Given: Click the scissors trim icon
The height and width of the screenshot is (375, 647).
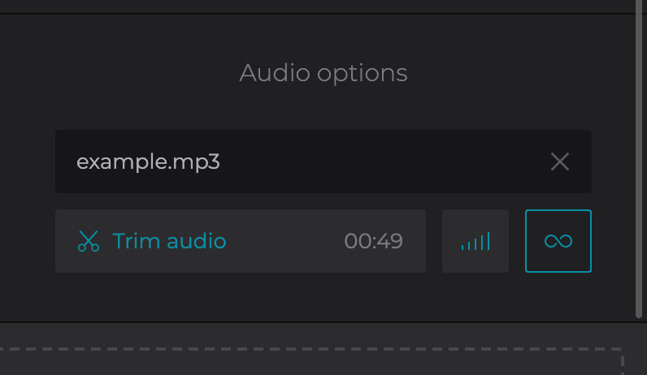Looking at the screenshot, I should pyautogui.click(x=88, y=241).
